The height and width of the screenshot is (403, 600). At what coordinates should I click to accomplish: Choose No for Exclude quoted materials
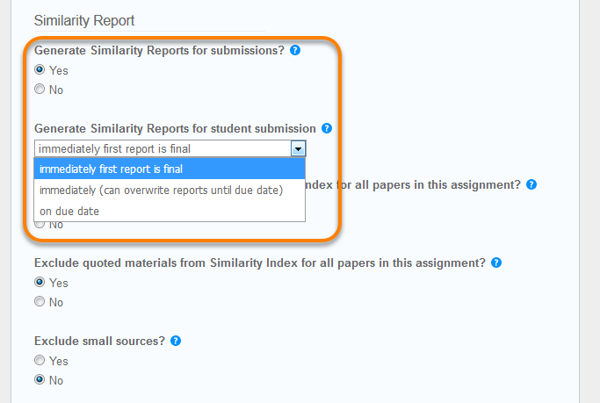point(40,302)
